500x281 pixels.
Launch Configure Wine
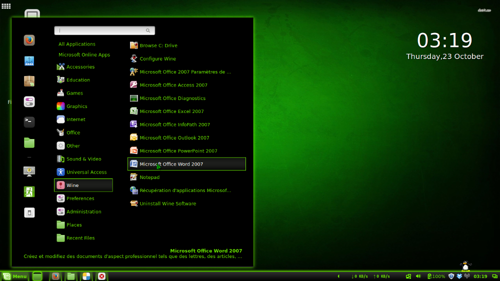click(186, 58)
